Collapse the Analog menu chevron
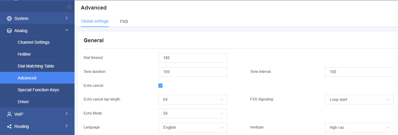 click(x=66, y=30)
